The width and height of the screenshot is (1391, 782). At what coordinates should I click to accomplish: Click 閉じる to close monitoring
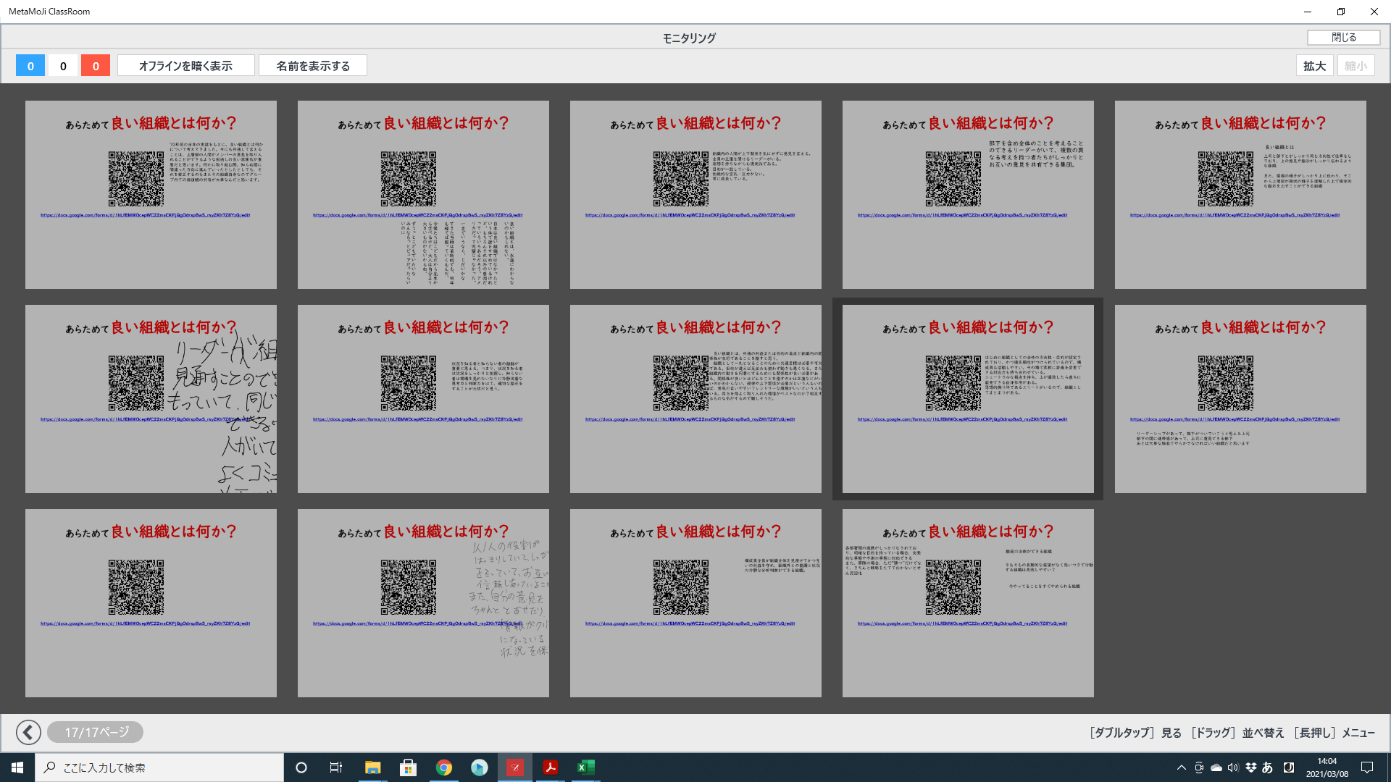click(1343, 38)
